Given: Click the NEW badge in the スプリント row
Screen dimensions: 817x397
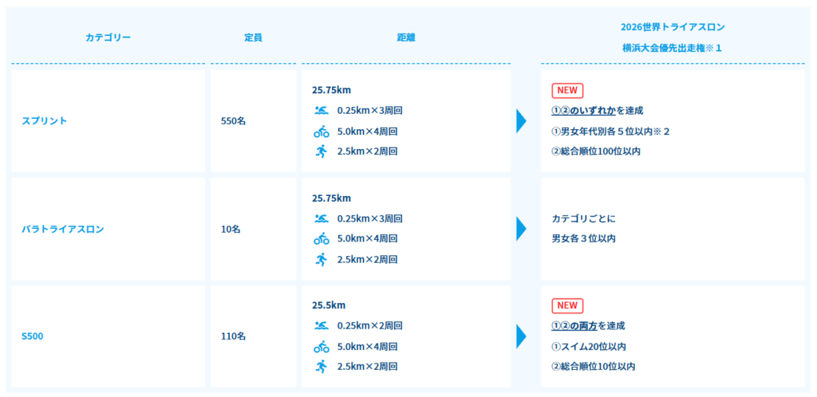Looking at the screenshot, I should [567, 90].
